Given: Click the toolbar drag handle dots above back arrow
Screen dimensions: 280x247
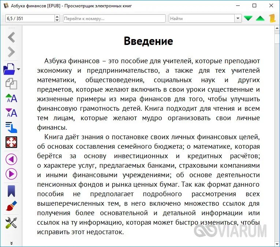Looking at the screenshot, I should tap(11, 28).
